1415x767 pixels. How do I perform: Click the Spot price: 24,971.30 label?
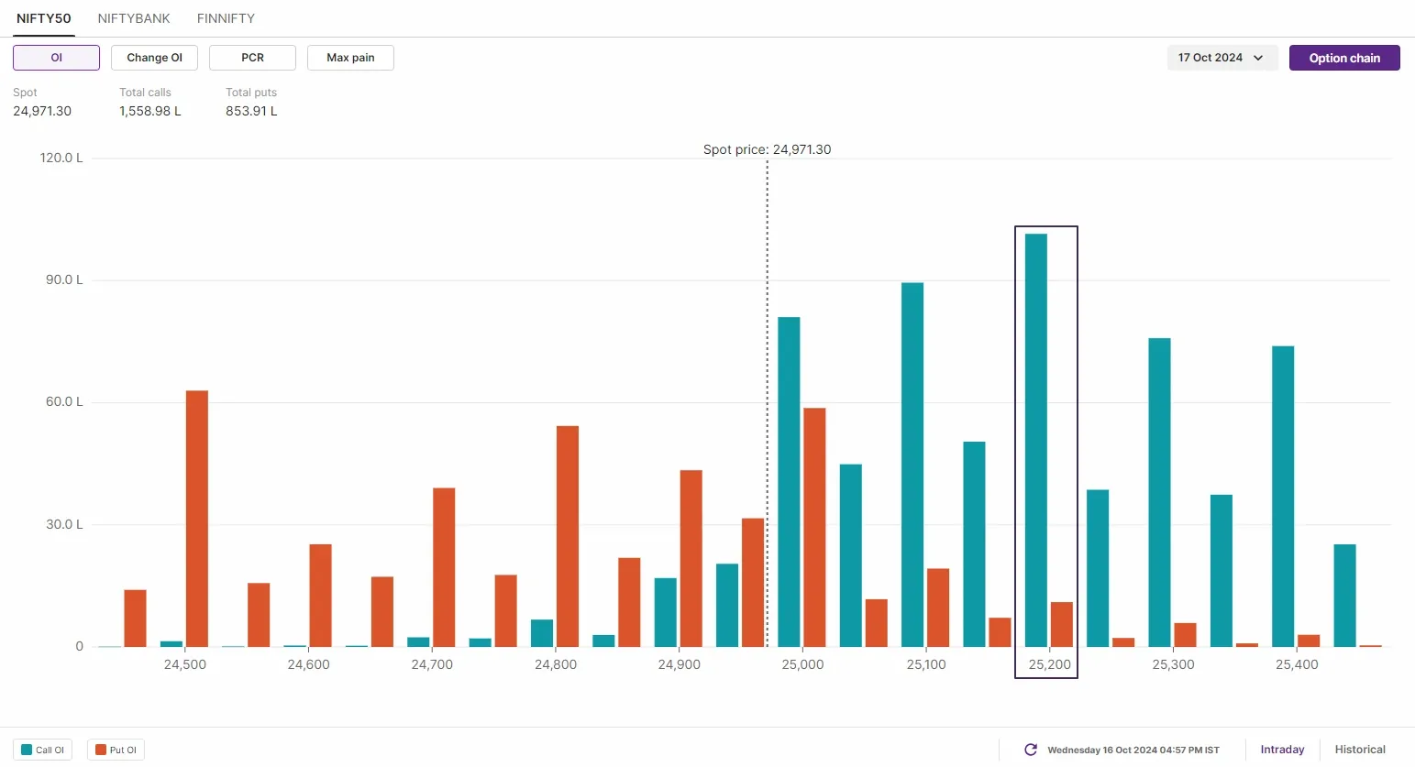(767, 149)
